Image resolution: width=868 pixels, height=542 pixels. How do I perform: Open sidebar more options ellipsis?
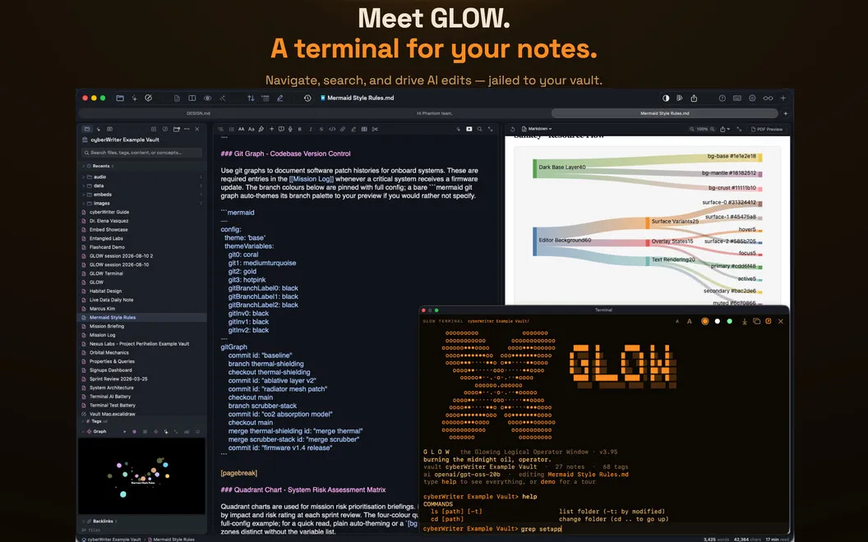tap(187, 129)
